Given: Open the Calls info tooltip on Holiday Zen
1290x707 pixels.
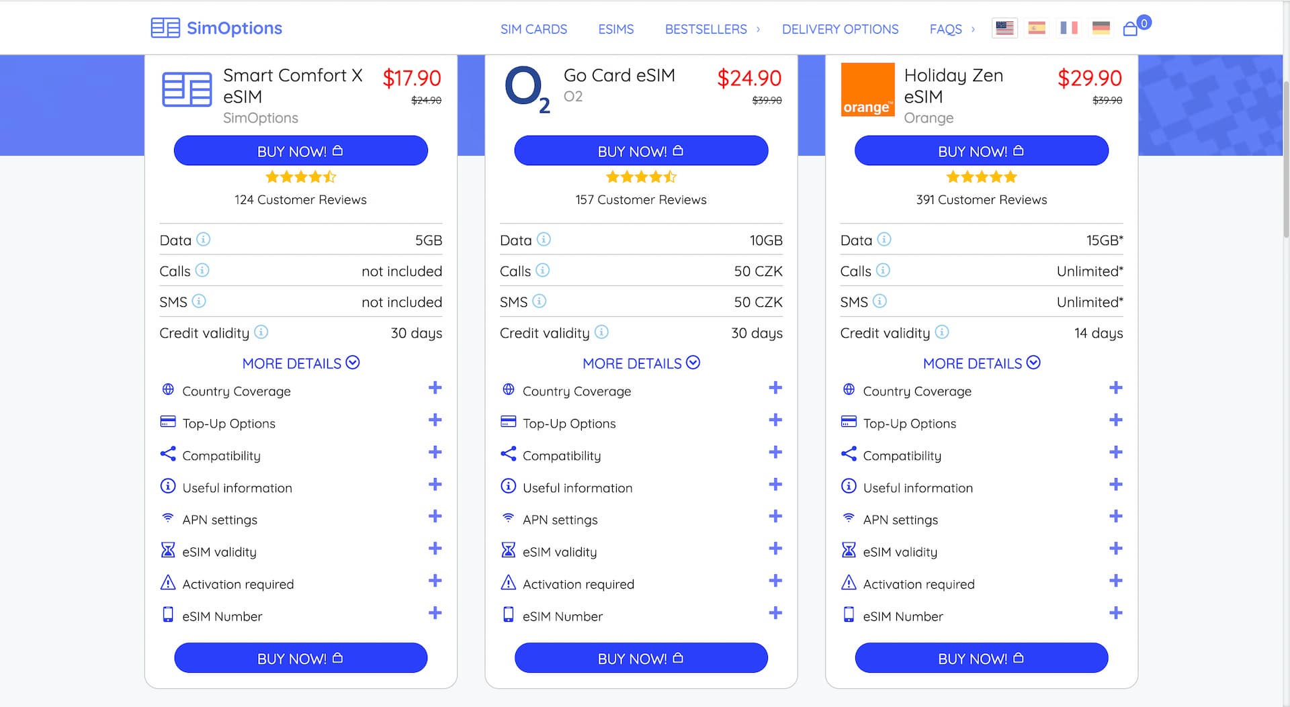Looking at the screenshot, I should [x=883, y=271].
